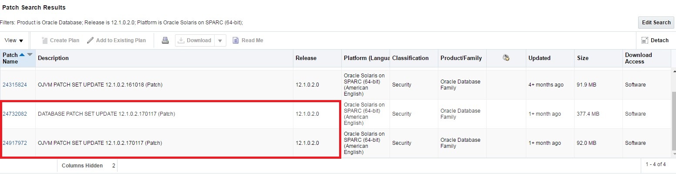This screenshot has width=676, height=177.
Task: Click the printer icon in the toolbar
Action: pos(165,40)
